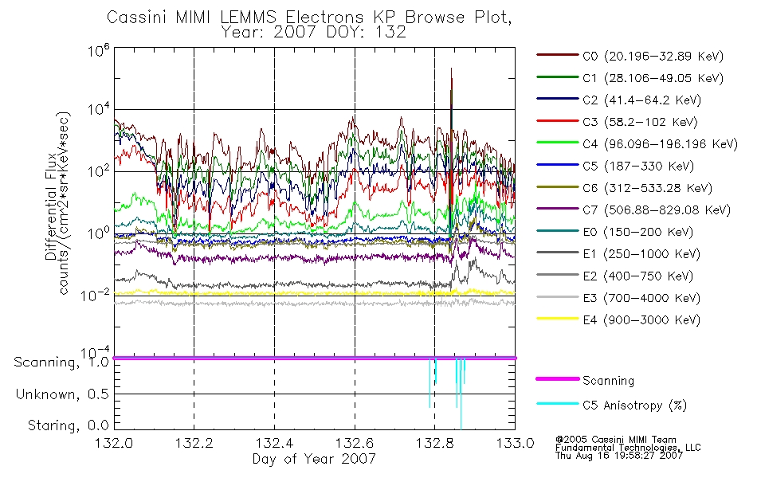Image resolution: width=757 pixels, height=478 pixels.
Task: Click the longest cyan anisotropy spike reaching Staring
Action: 461,394
